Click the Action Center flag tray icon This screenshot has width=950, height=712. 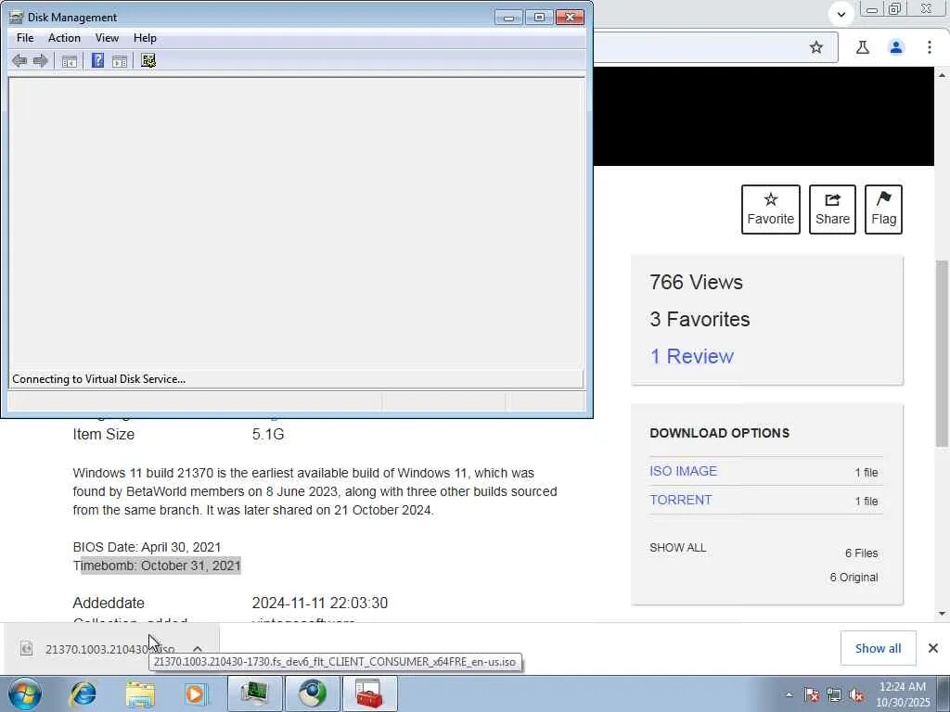(812, 694)
